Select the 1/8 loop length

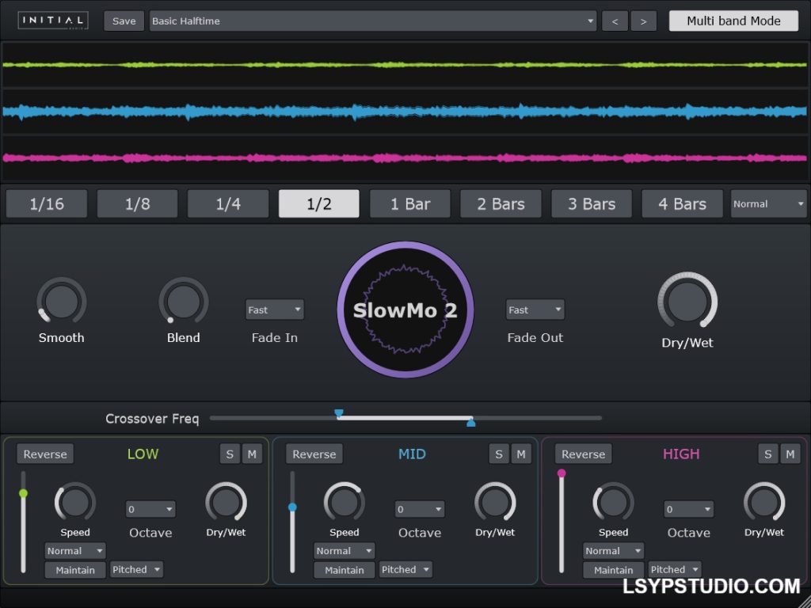(x=138, y=203)
